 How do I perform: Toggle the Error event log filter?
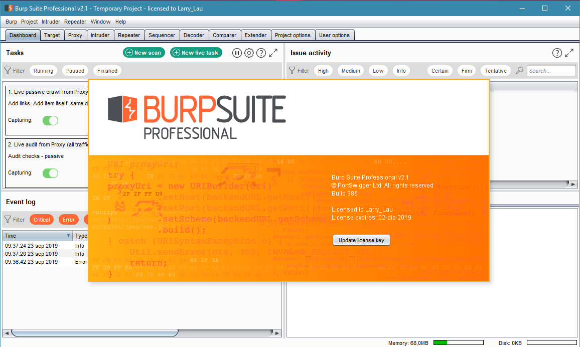pos(68,220)
